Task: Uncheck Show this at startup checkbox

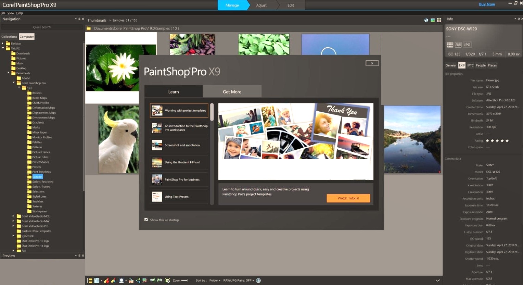Action: coord(146,220)
